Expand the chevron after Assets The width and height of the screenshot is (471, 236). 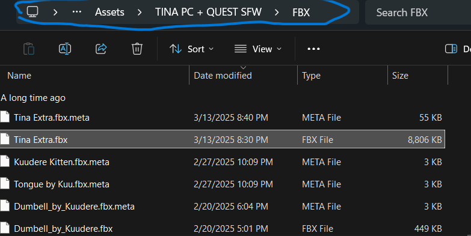(x=140, y=12)
